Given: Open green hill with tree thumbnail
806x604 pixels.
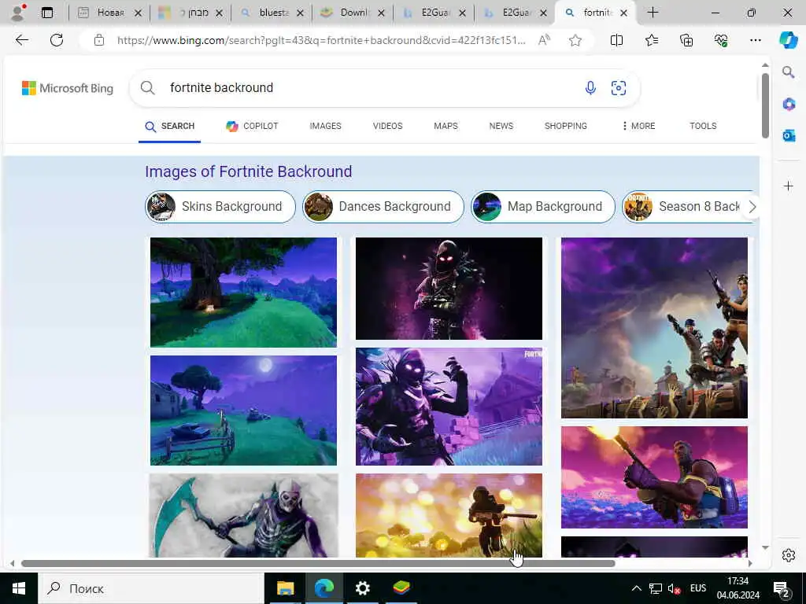Looking at the screenshot, I should point(243,293).
